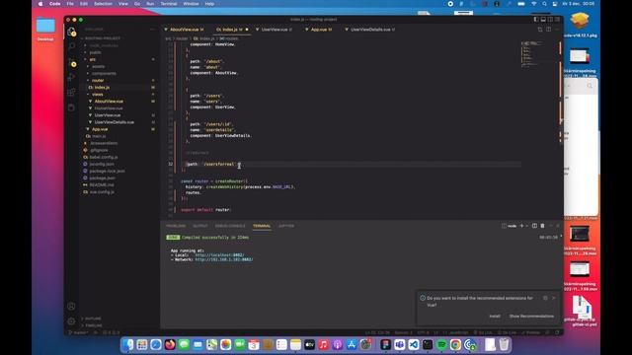Open the Extensions view in activity bar
The image size is (632, 355).
[x=71, y=92]
